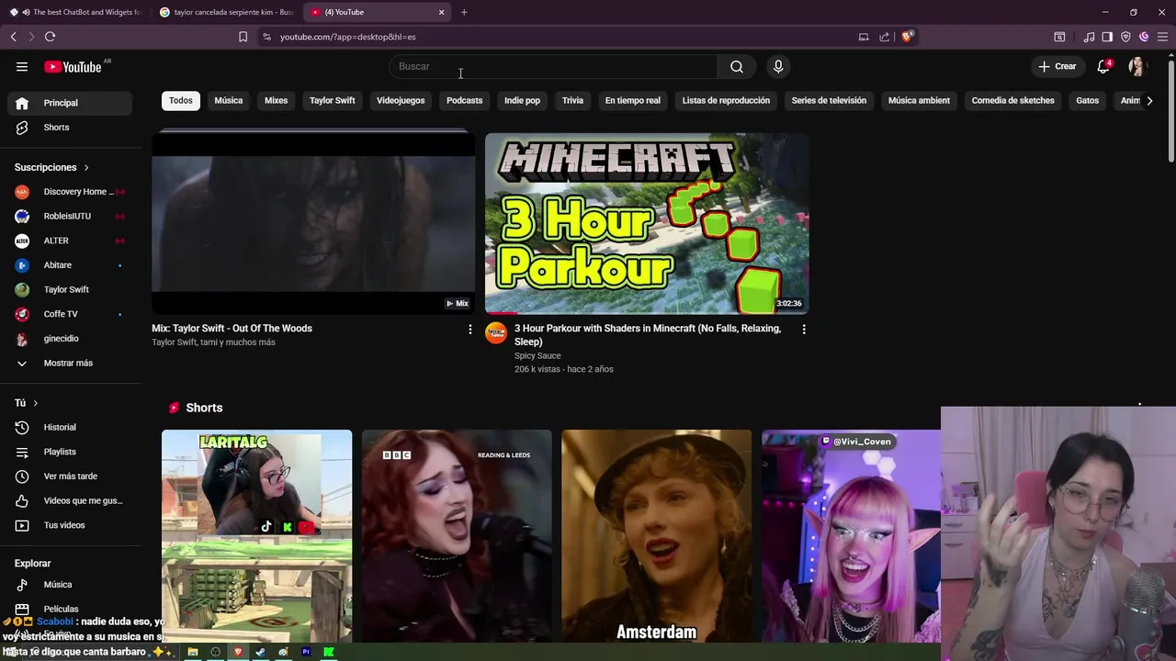This screenshot has width=1176, height=661.
Task: Select the En tiempo real chip
Action: point(632,100)
